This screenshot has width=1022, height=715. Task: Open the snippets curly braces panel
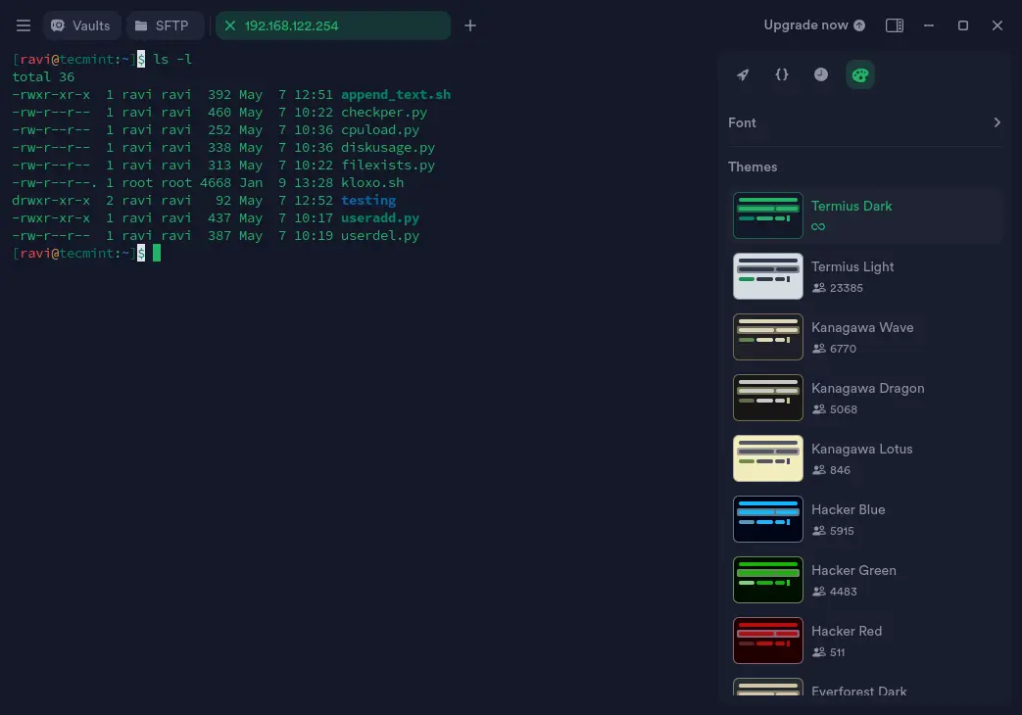[x=782, y=74]
